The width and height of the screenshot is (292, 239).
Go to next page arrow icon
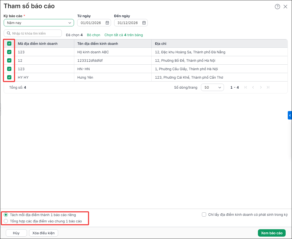[x=261, y=87]
